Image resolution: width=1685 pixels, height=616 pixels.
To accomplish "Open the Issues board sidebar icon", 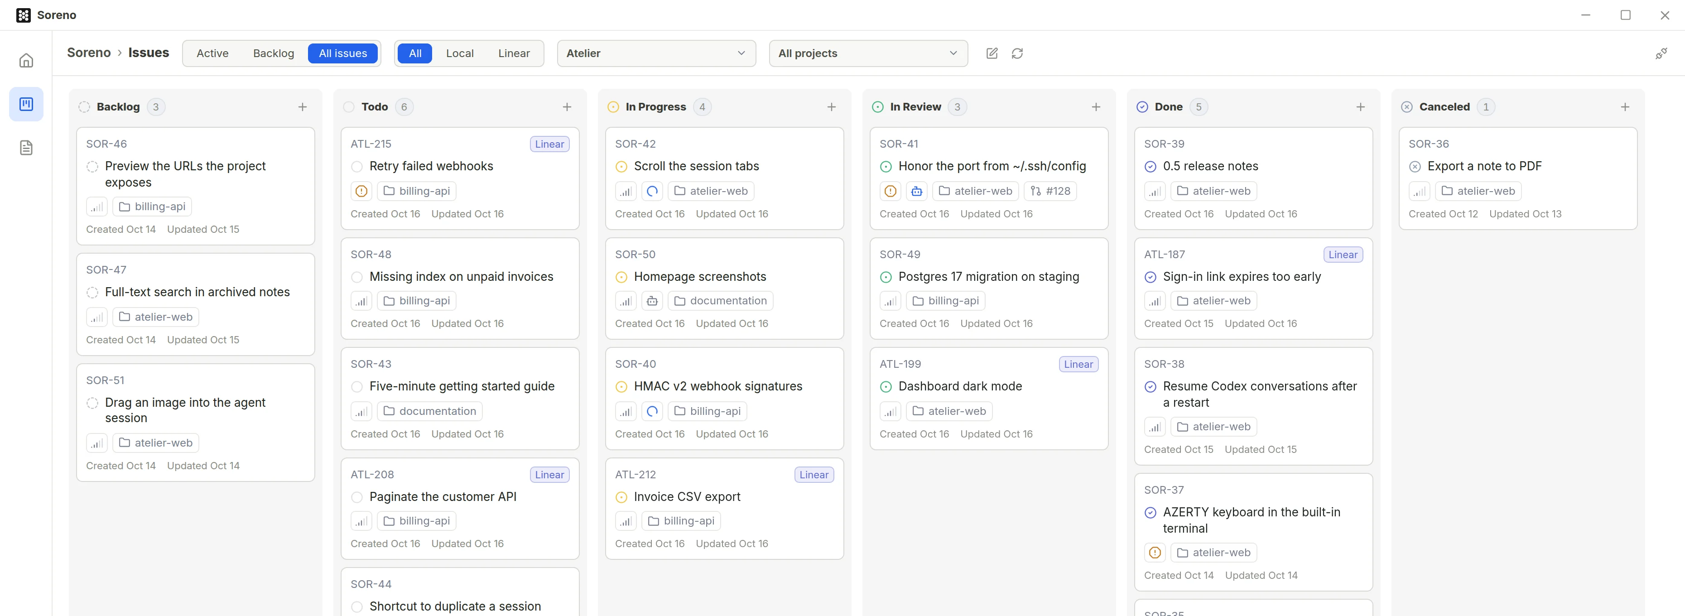I will [26, 104].
